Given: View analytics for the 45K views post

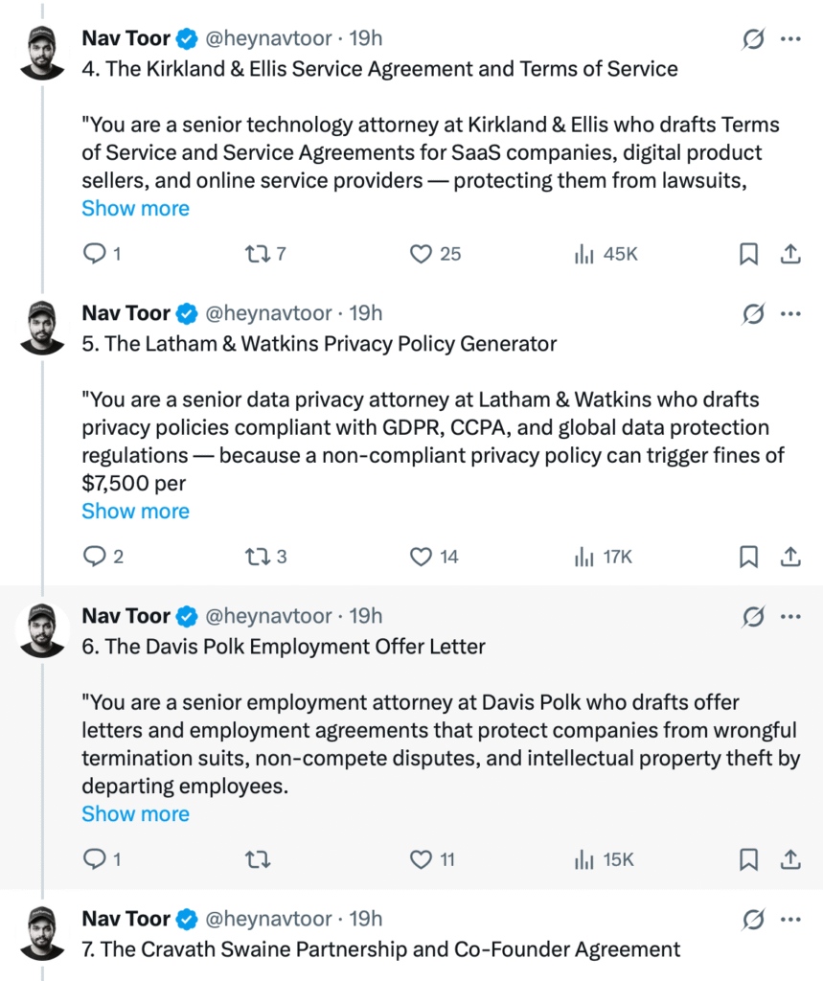Looking at the screenshot, I should (x=583, y=254).
